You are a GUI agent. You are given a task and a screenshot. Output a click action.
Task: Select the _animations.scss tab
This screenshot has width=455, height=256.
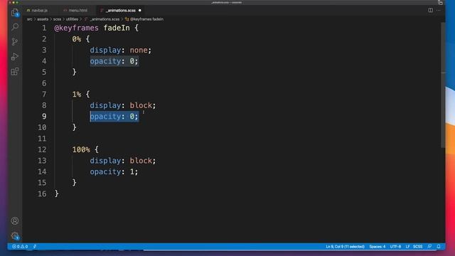point(121,11)
